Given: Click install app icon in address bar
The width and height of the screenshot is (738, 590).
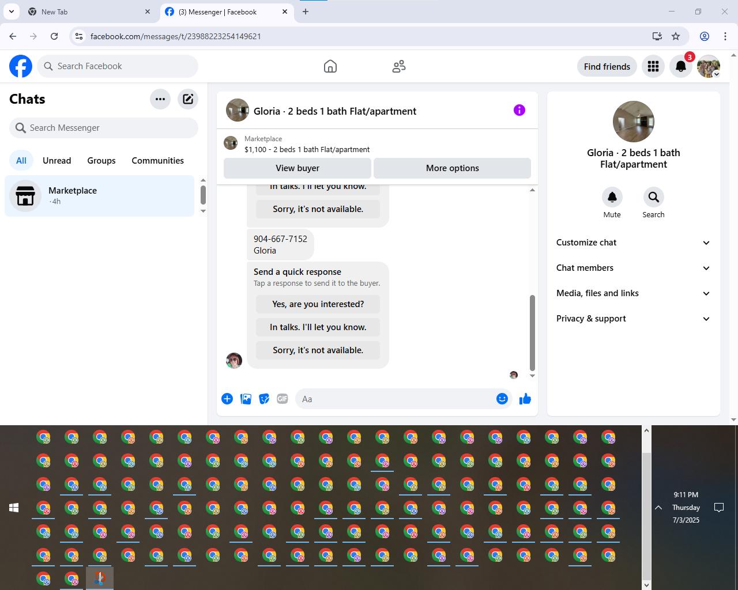Looking at the screenshot, I should [657, 36].
